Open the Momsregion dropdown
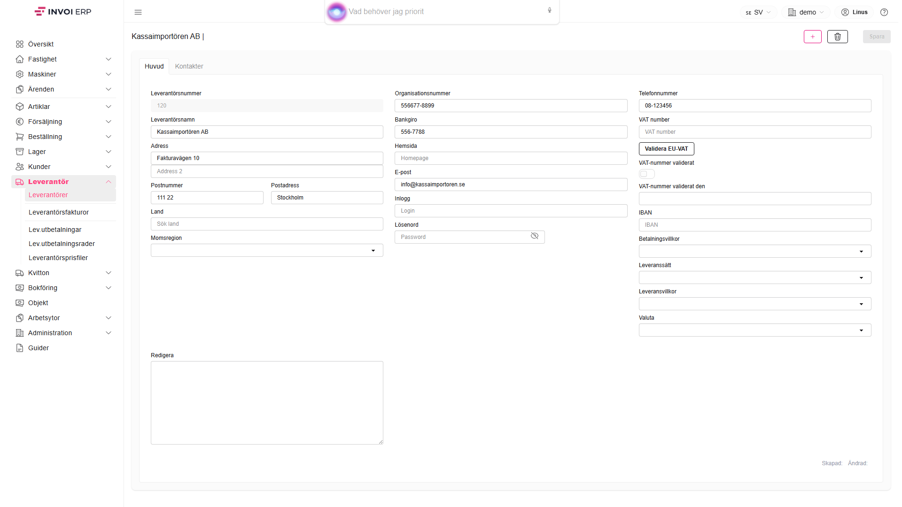 coord(267,250)
